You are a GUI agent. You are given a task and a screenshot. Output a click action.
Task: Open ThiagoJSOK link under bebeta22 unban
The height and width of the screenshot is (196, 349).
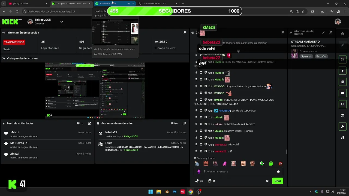(131, 136)
